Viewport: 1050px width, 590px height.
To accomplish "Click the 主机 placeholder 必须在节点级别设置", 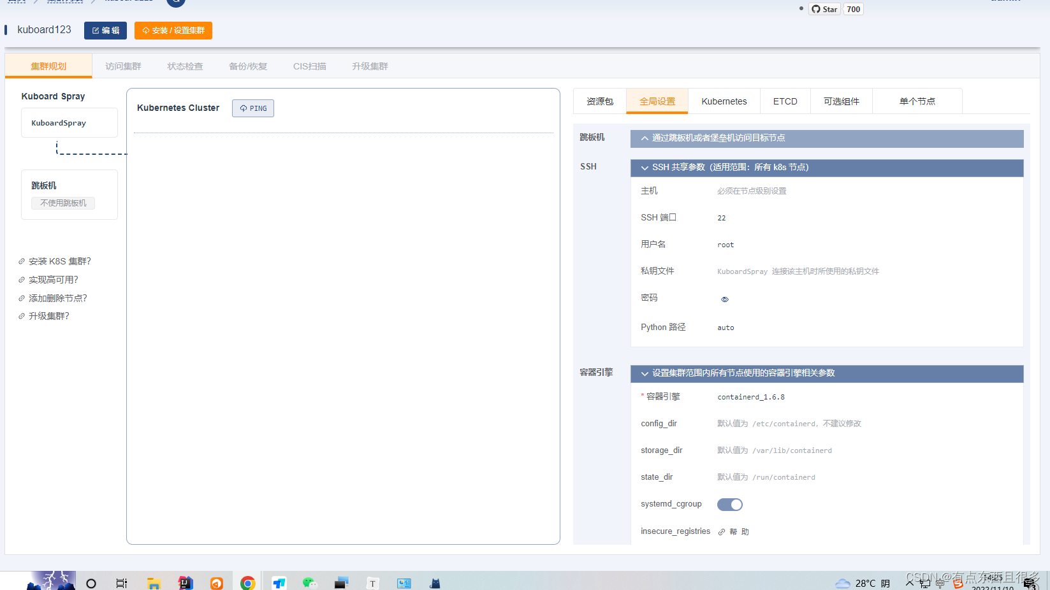I will pyautogui.click(x=752, y=191).
